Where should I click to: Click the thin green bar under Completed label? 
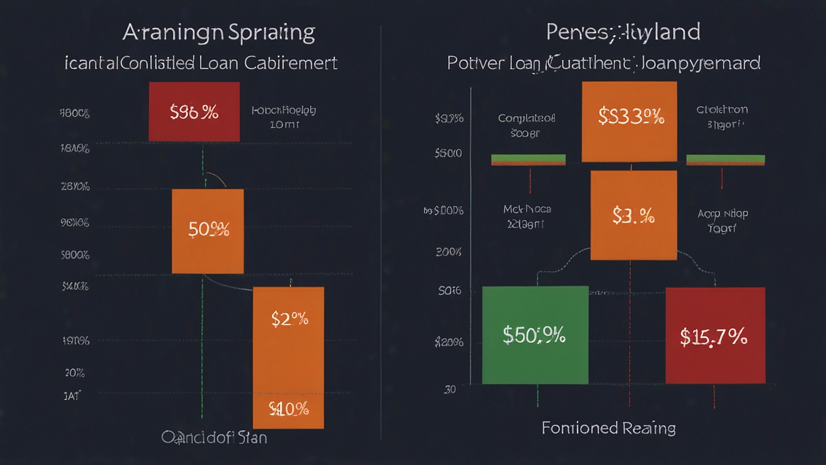point(528,159)
